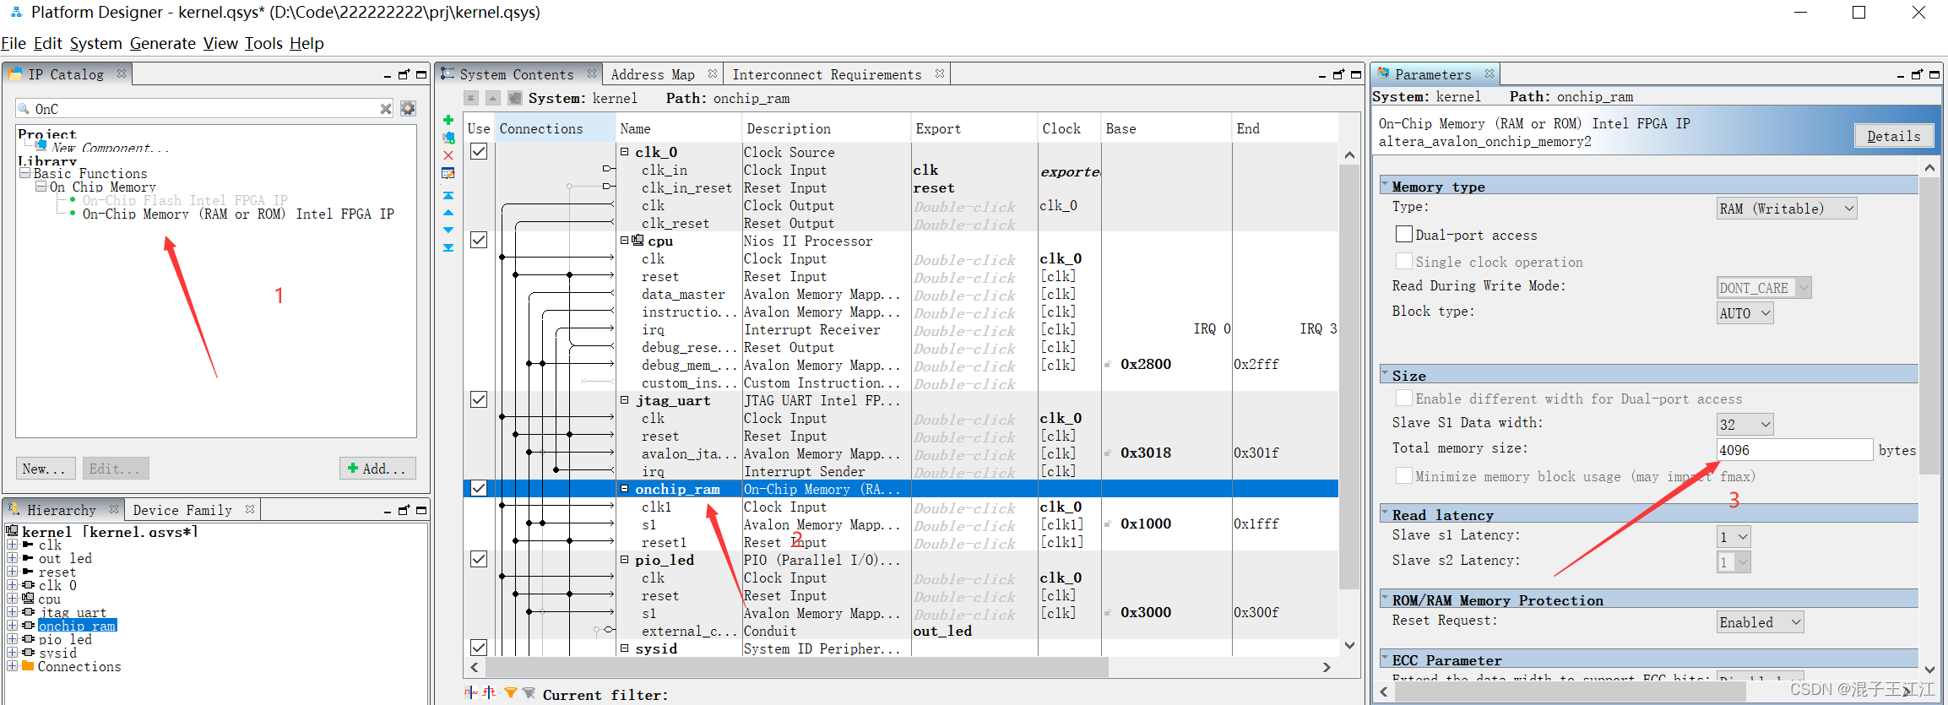This screenshot has height=705, width=1948.
Task: Open the edit parameters icon in side toolbar
Action: click(448, 173)
